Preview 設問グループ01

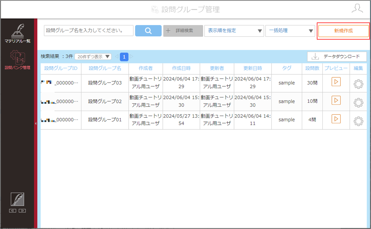(x=336, y=119)
